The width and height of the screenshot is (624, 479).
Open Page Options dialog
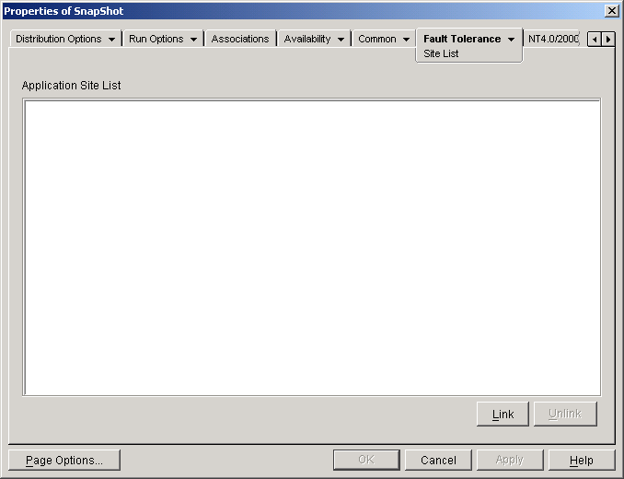(64, 461)
